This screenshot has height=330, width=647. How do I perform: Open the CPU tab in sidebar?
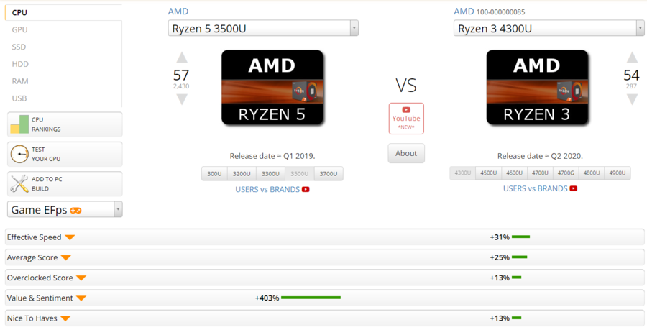pos(63,12)
